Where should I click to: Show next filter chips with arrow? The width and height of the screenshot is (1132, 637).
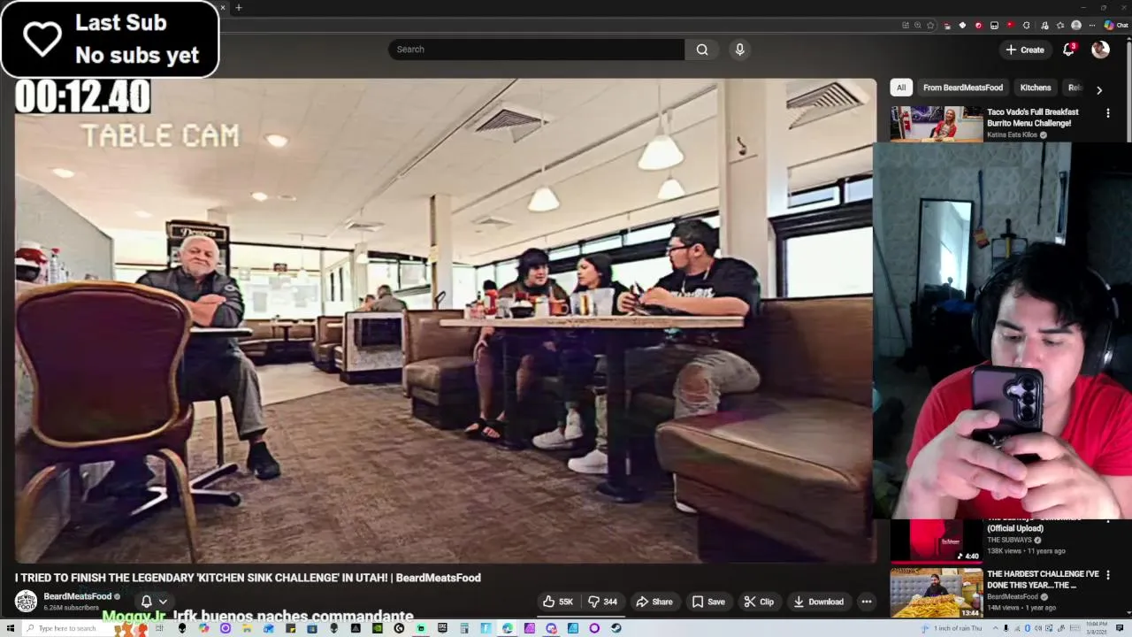tap(1099, 89)
